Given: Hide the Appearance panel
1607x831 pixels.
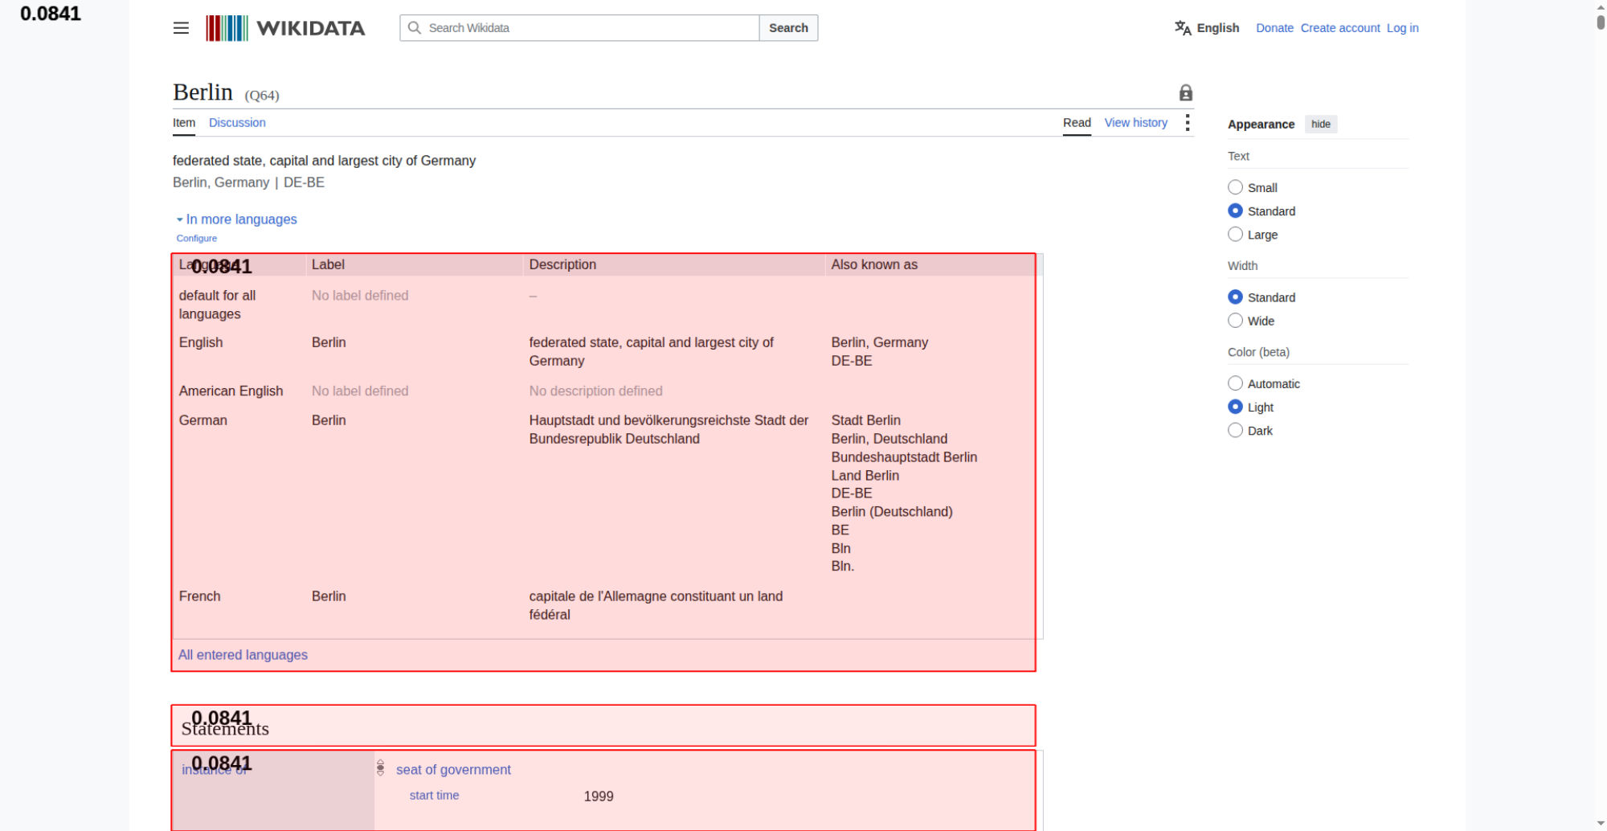Looking at the screenshot, I should coord(1320,124).
